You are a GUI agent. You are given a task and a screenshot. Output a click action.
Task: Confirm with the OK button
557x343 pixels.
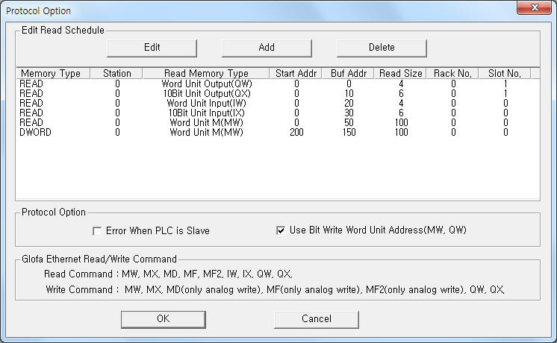pyautogui.click(x=163, y=319)
